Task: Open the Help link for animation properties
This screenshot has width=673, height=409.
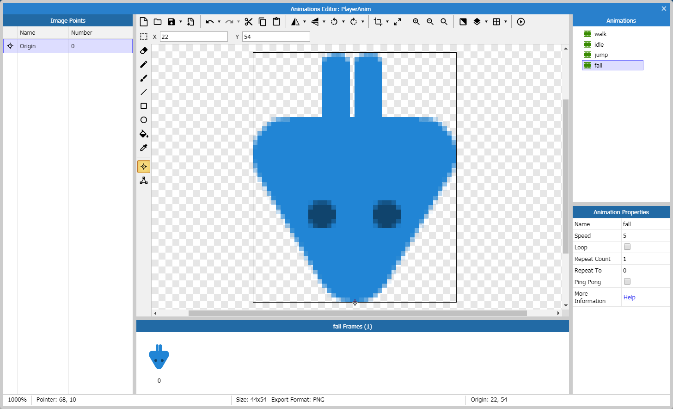Action: 629,297
